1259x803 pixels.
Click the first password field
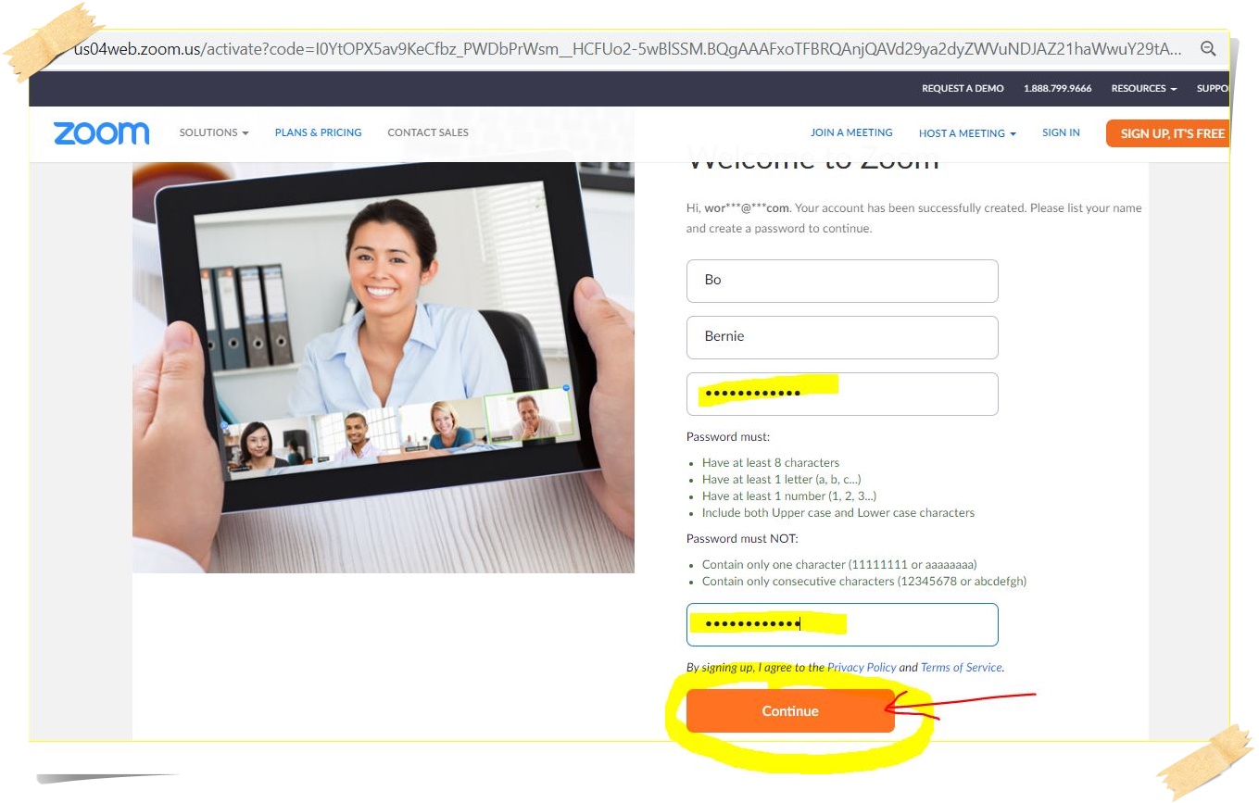coord(842,394)
